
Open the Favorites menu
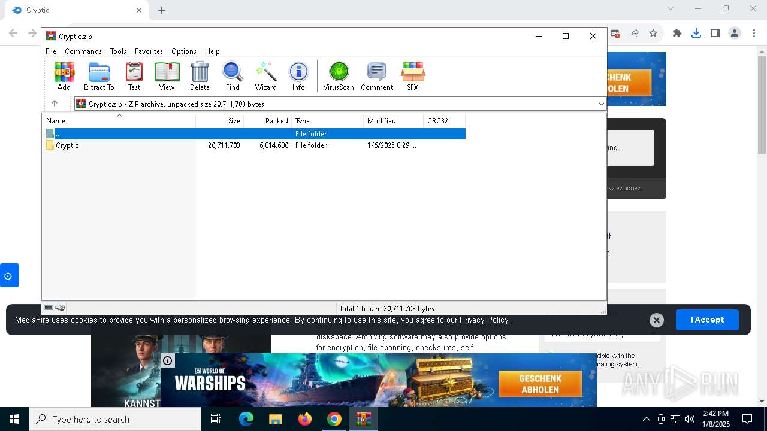pyautogui.click(x=149, y=51)
